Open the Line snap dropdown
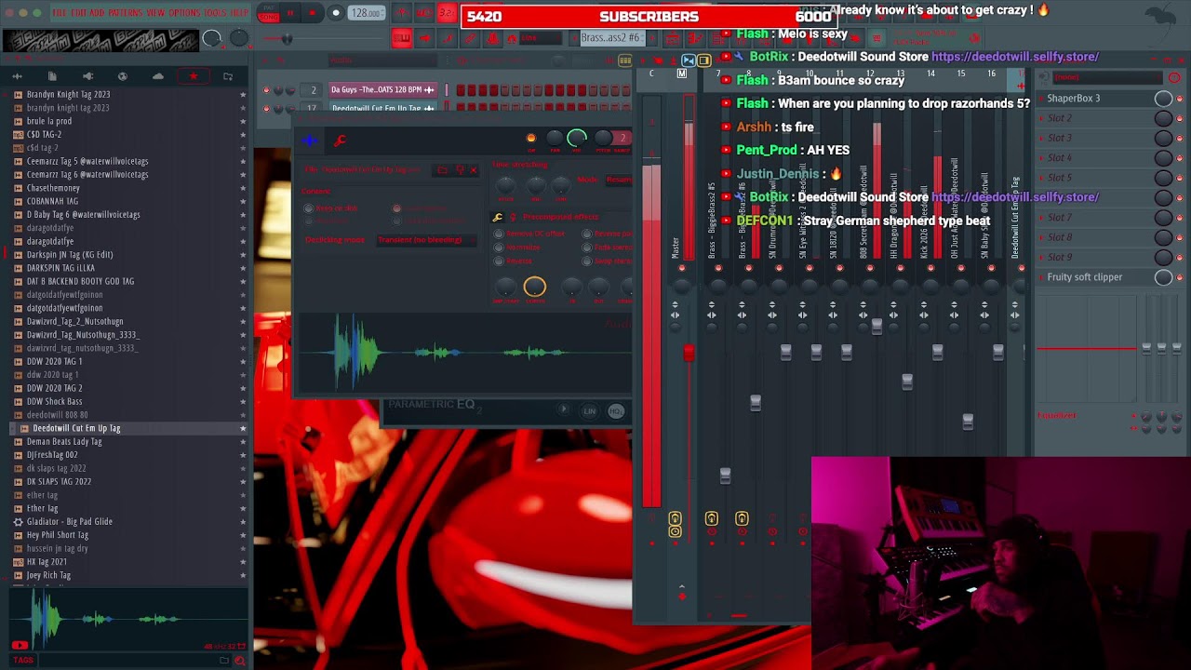 pyautogui.click(x=540, y=38)
